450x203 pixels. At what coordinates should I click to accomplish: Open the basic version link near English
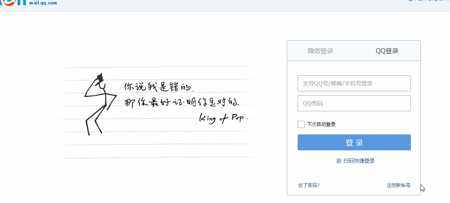[x=416, y=1]
